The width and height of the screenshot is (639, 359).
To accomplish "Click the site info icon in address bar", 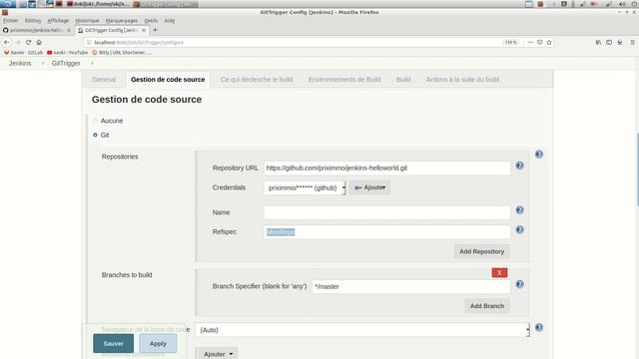I will [x=89, y=42].
